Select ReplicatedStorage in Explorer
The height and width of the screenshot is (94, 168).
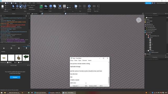pos(150,26)
